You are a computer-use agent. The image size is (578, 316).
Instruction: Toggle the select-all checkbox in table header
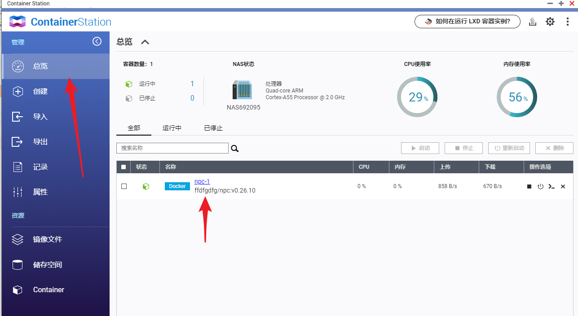[124, 167]
